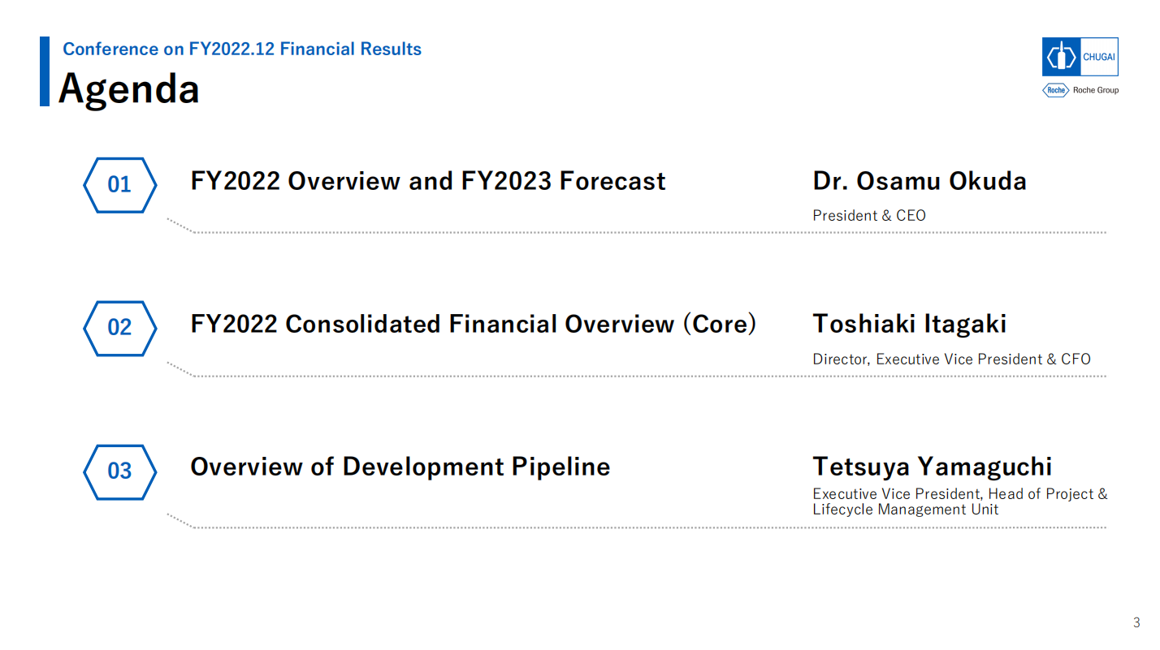
Task: Click Director, Executive Vice President & CFO text
Action: click(x=952, y=359)
